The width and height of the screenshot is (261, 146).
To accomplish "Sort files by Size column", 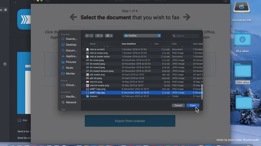I will point(157,44).
